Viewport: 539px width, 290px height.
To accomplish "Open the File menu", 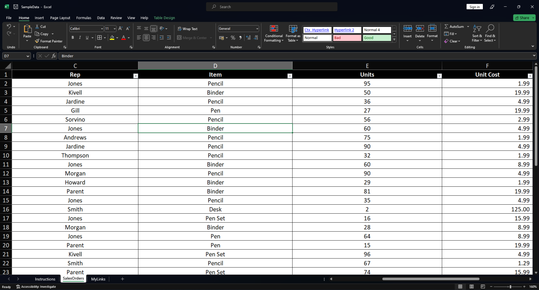I will [x=9, y=18].
